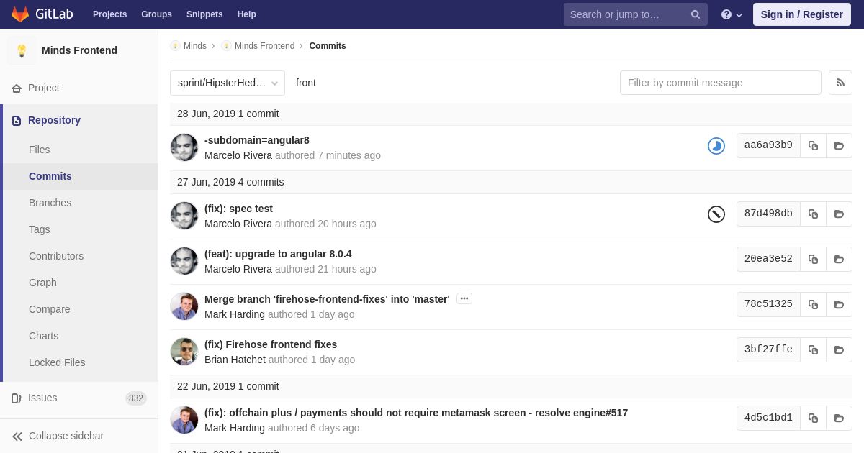Open commit '(feat): upgrade to angular 8.0.4'
This screenshot has width=864, height=453.
click(278, 254)
